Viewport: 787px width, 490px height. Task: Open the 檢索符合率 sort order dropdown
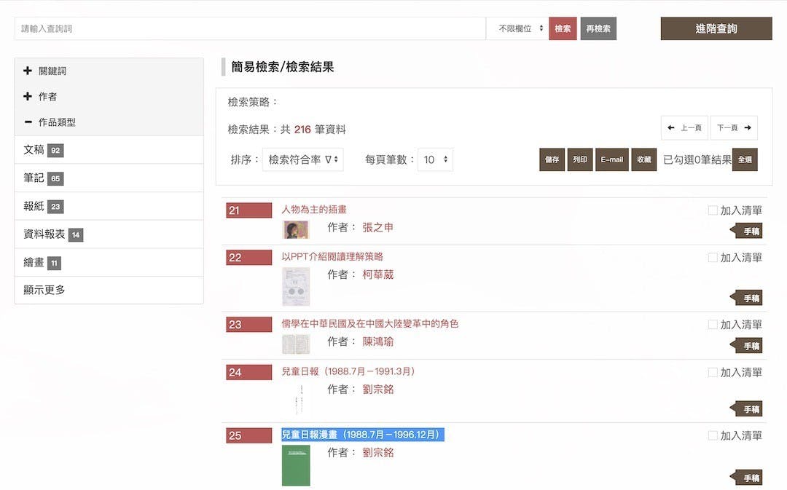click(302, 159)
